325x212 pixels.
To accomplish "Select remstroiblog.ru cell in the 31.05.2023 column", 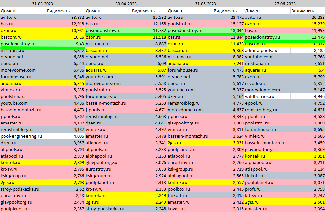I will click(x=190, y=103).
